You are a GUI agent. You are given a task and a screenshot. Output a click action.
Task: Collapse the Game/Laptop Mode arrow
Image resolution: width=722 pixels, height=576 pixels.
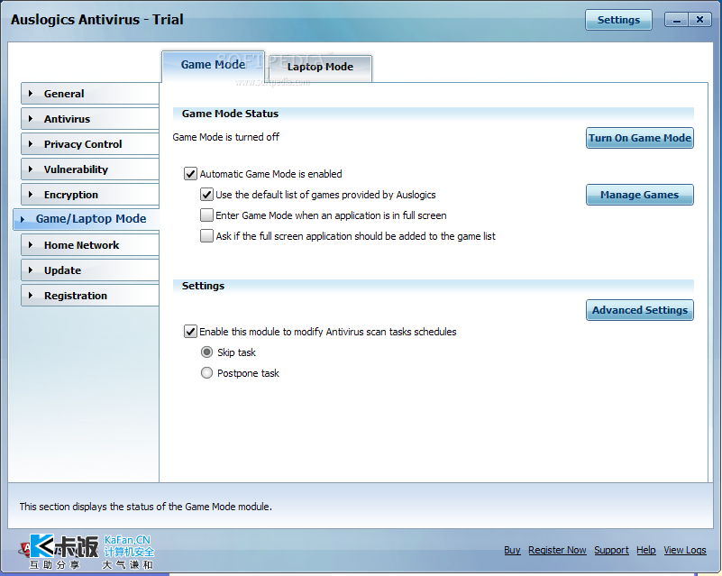coord(23,219)
